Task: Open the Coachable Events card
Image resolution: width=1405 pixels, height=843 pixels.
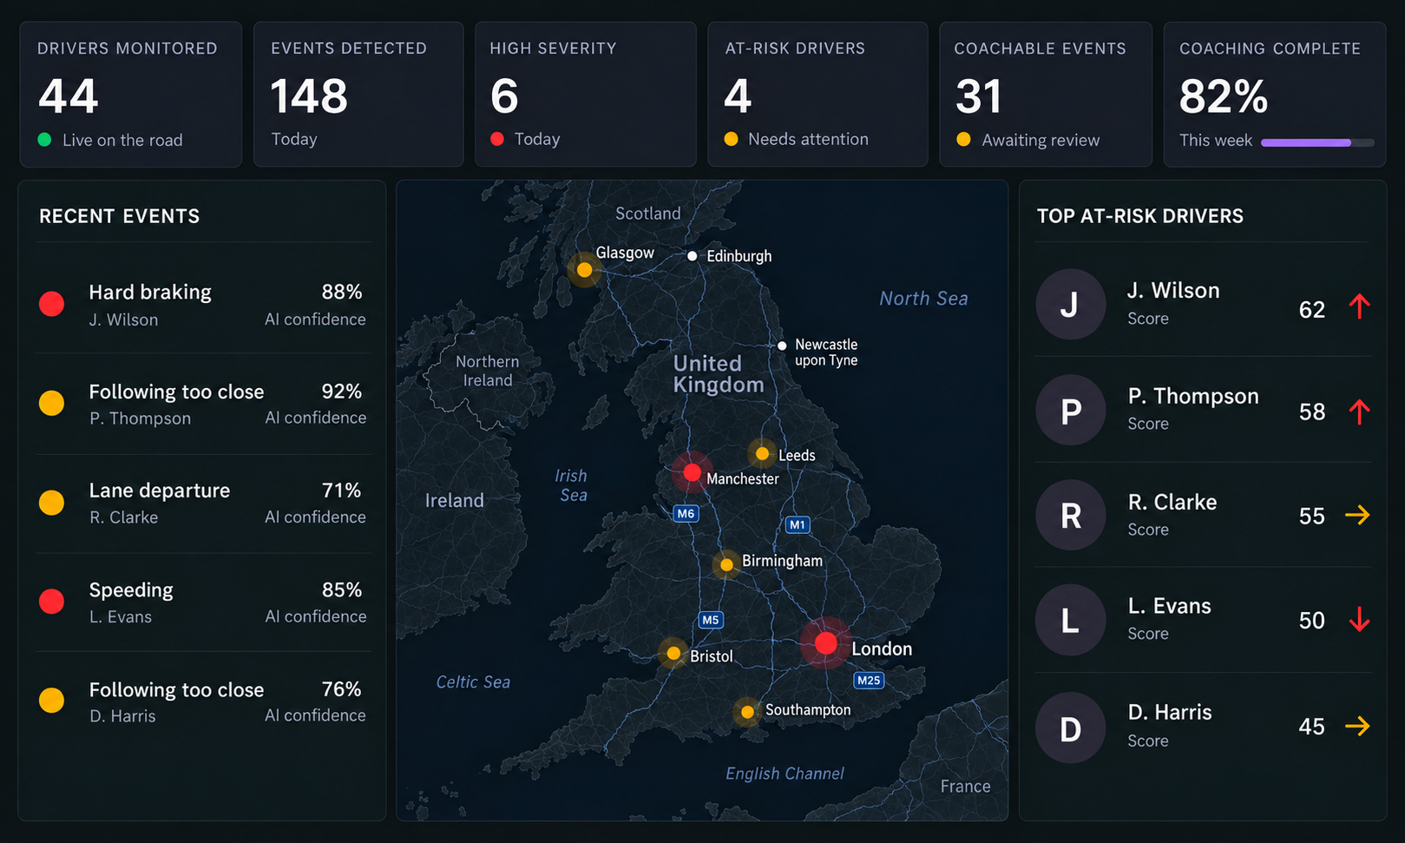Action: pos(1046,95)
